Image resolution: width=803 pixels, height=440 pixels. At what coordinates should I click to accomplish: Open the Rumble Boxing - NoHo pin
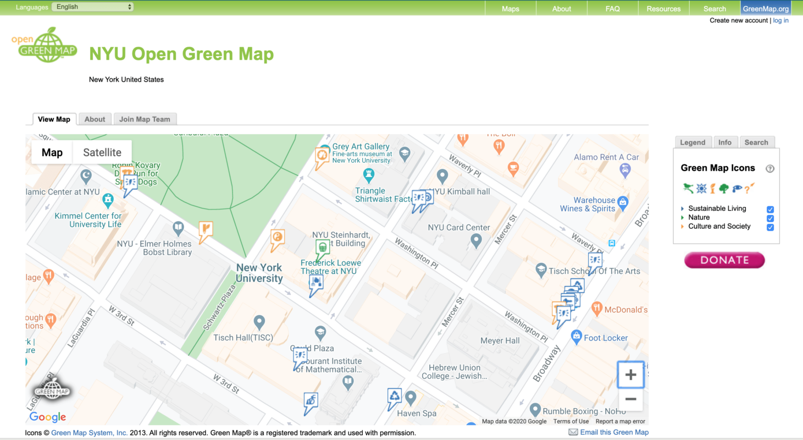(535, 410)
